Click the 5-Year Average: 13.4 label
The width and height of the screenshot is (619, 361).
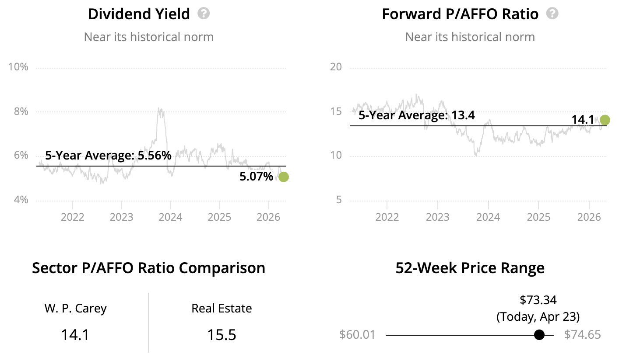tap(416, 116)
